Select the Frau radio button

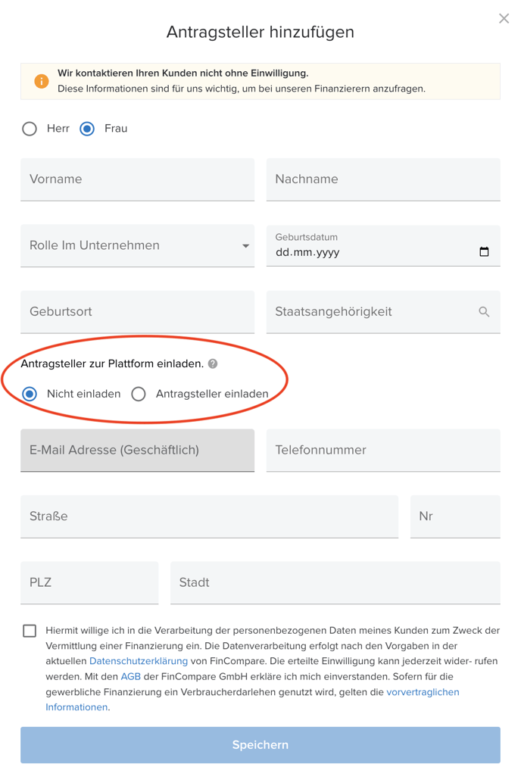point(87,129)
